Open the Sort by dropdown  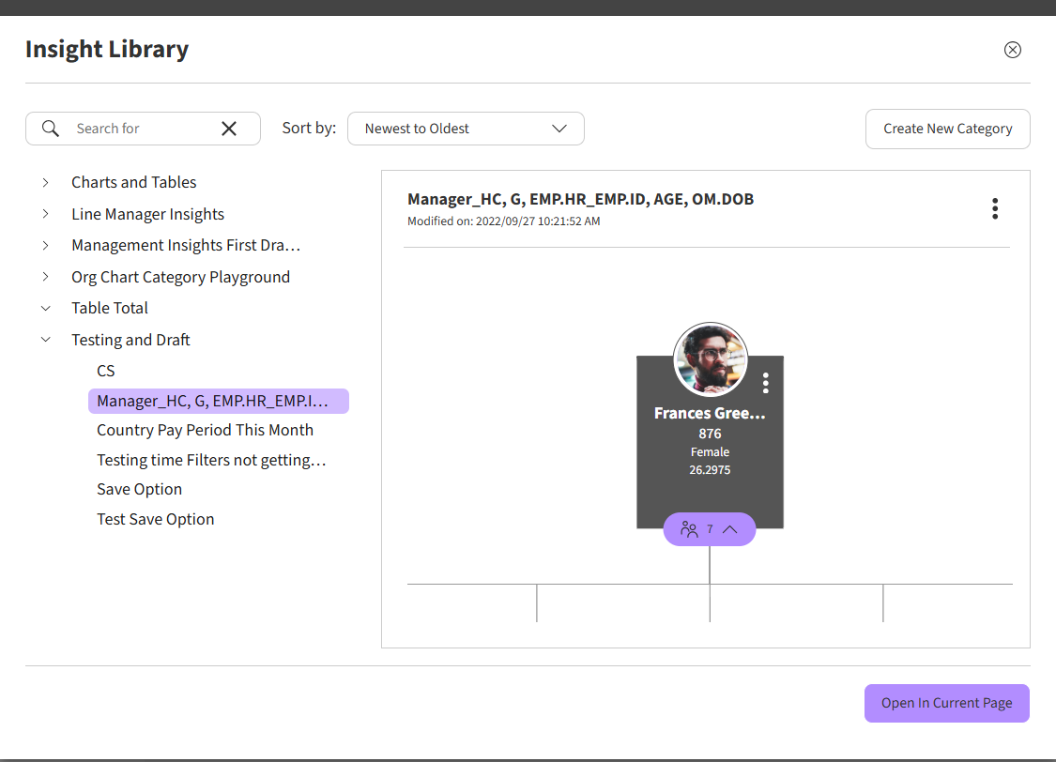[466, 129]
